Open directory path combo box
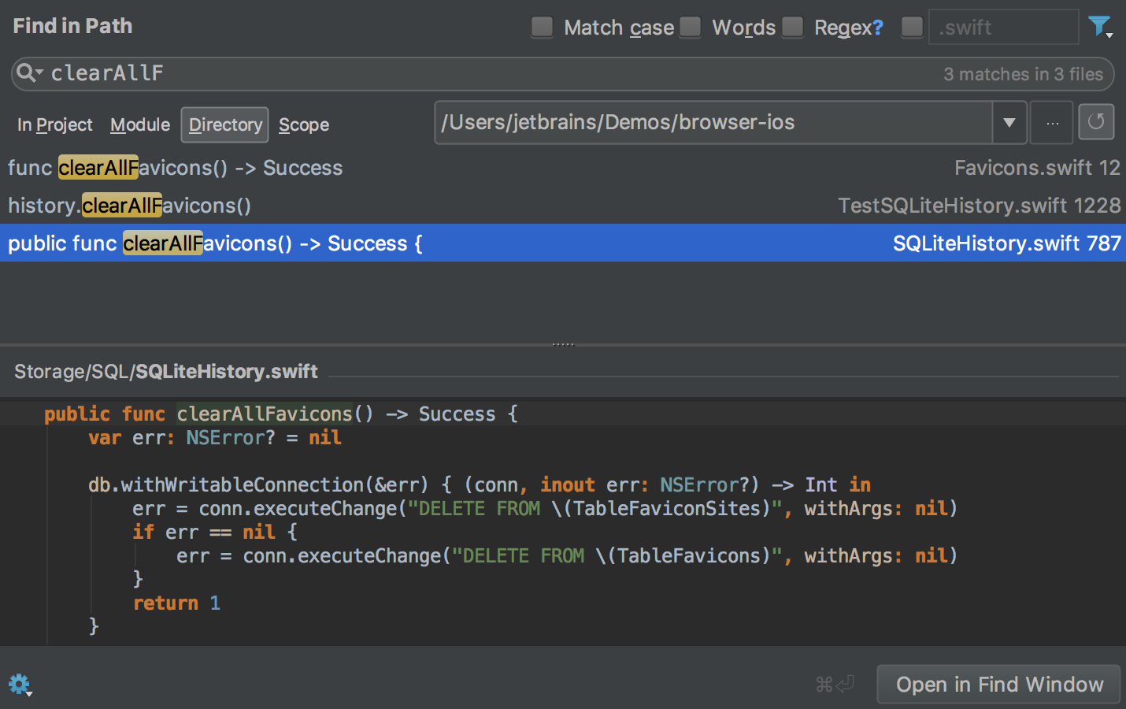1126x709 pixels. coord(713,123)
